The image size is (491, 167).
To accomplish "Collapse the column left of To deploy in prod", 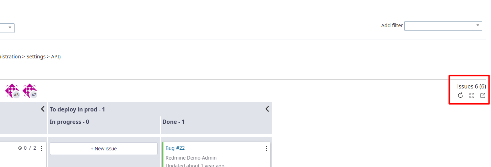I will [43, 109].
